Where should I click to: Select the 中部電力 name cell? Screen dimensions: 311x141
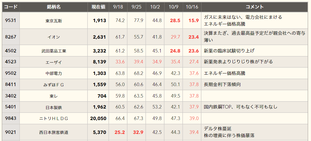pyautogui.click(x=54, y=73)
